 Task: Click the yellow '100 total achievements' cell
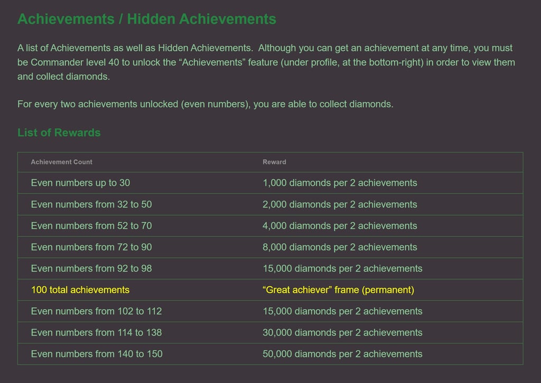80,290
